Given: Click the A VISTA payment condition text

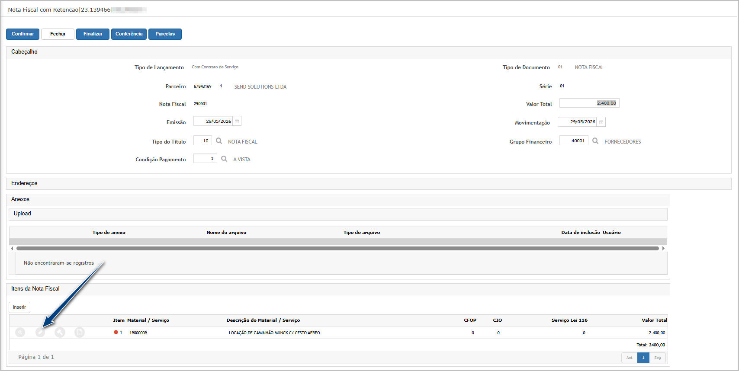Looking at the screenshot, I should (x=242, y=160).
